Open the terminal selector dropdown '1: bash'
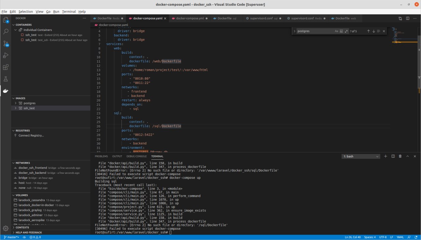The height and width of the screenshot is (240, 421). (x=361, y=156)
